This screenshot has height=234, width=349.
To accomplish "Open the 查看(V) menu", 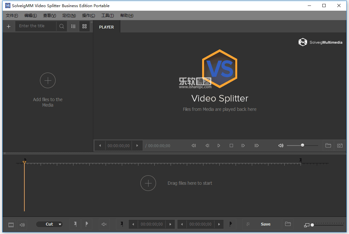I will click(49, 16).
